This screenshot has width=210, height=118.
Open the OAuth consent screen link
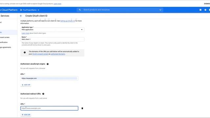pyautogui.click(x=40, y=54)
